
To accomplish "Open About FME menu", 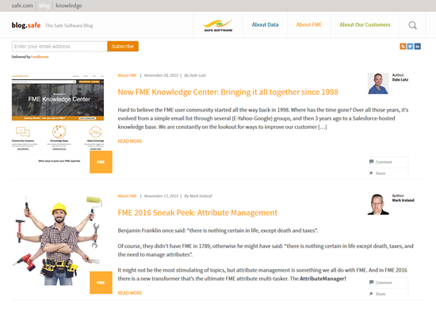I will pyautogui.click(x=309, y=25).
